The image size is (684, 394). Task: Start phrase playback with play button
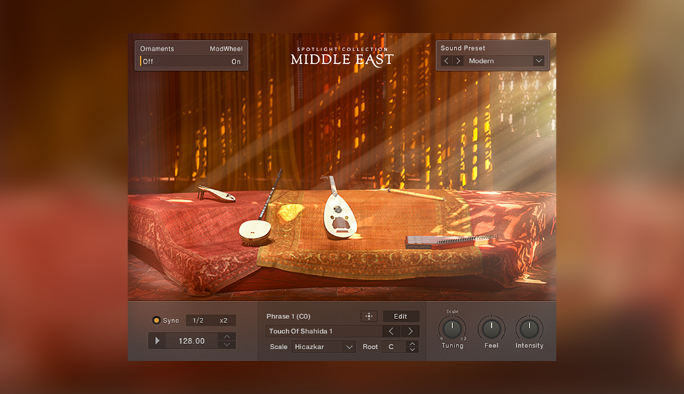(x=157, y=341)
